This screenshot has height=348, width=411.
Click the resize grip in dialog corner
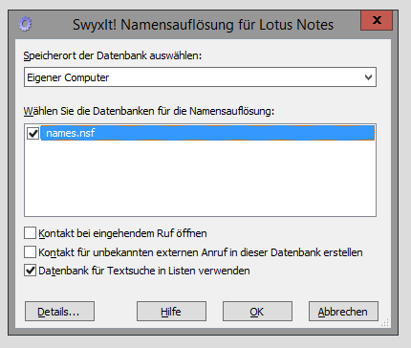(x=385, y=322)
